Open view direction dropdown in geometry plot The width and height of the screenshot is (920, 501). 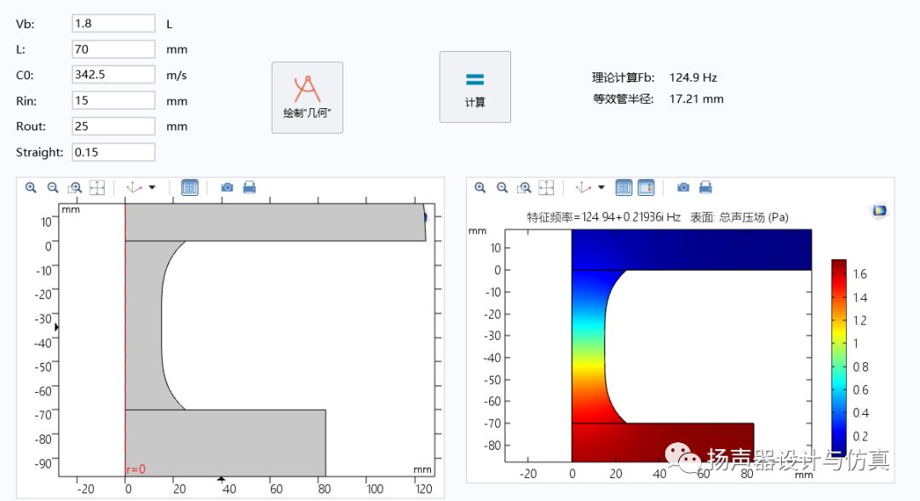152,187
